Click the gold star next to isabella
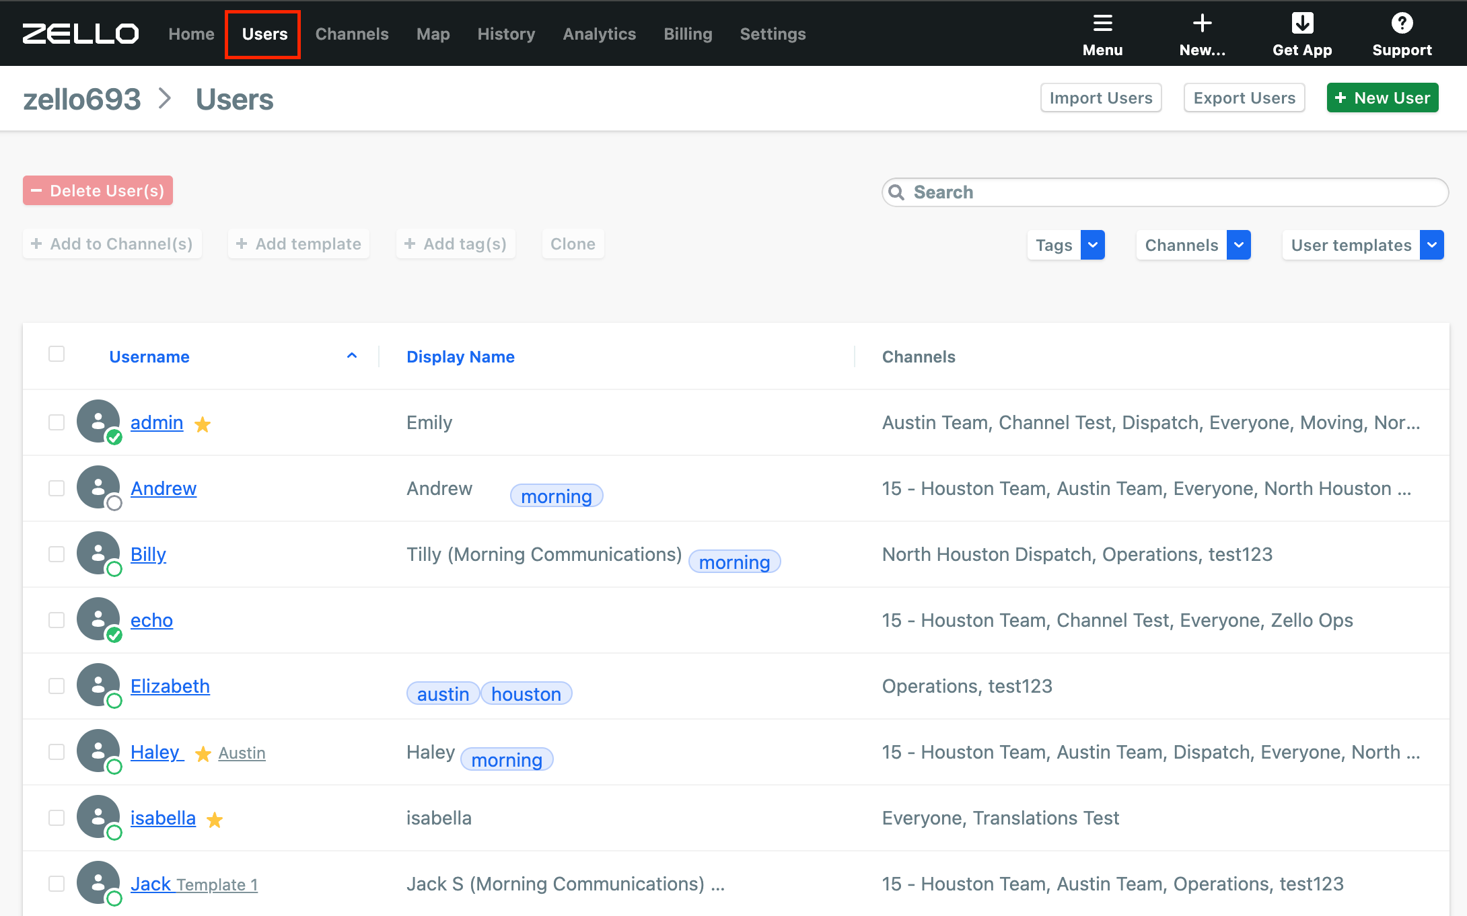 point(215,820)
